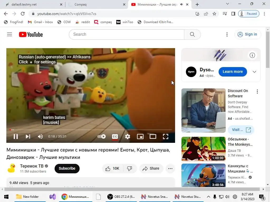Image resolution: width=270 pixels, height=202 pixels.
Task: Go forward in browser history
Action: 14,14
